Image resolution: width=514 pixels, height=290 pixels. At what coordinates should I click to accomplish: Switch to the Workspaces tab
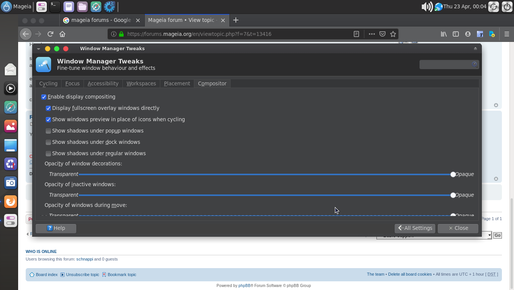(x=141, y=83)
